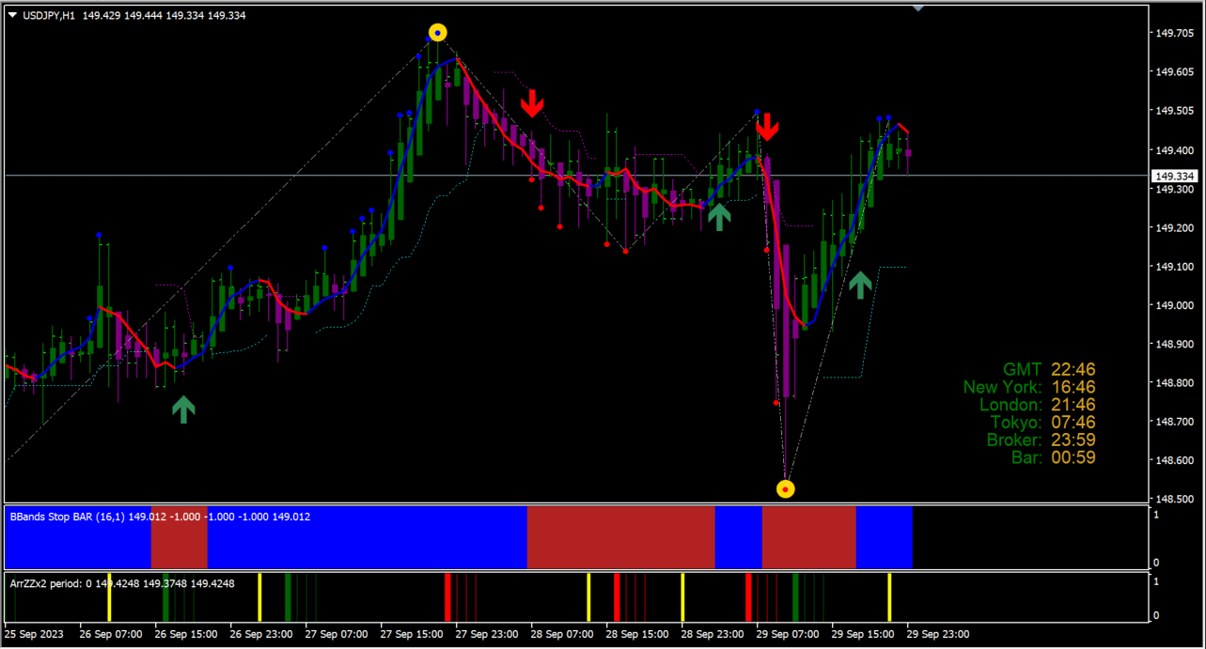
Task: Click the red sell arrow above 28 Sep 07:00
Action: 533,102
